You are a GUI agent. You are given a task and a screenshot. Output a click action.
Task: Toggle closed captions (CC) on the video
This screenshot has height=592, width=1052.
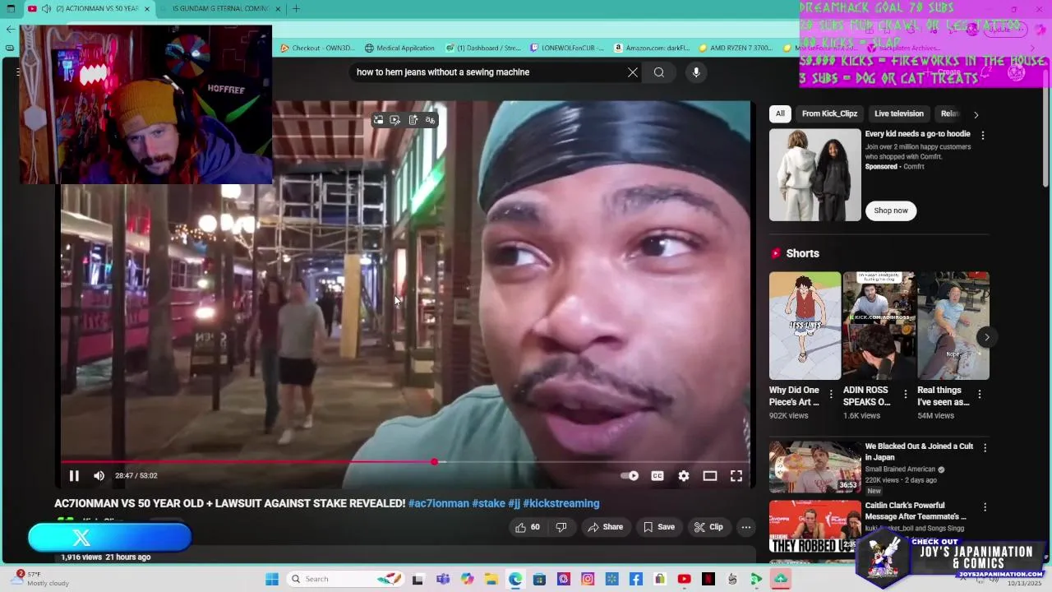(657, 475)
